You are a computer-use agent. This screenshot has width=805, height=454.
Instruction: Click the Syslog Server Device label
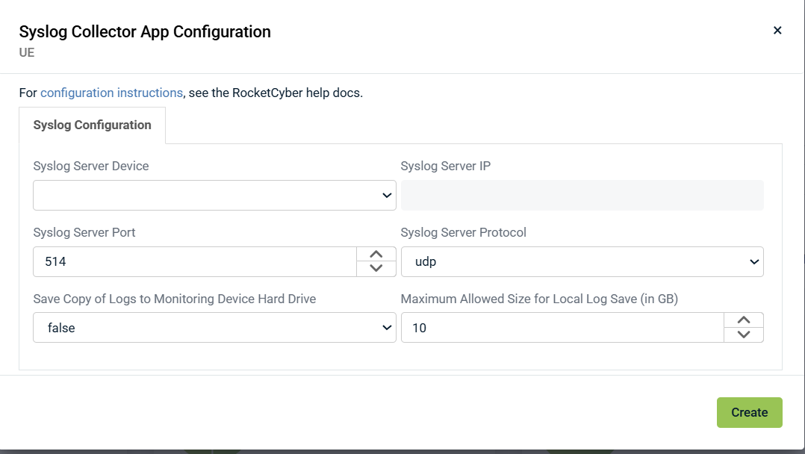[91, 167]
